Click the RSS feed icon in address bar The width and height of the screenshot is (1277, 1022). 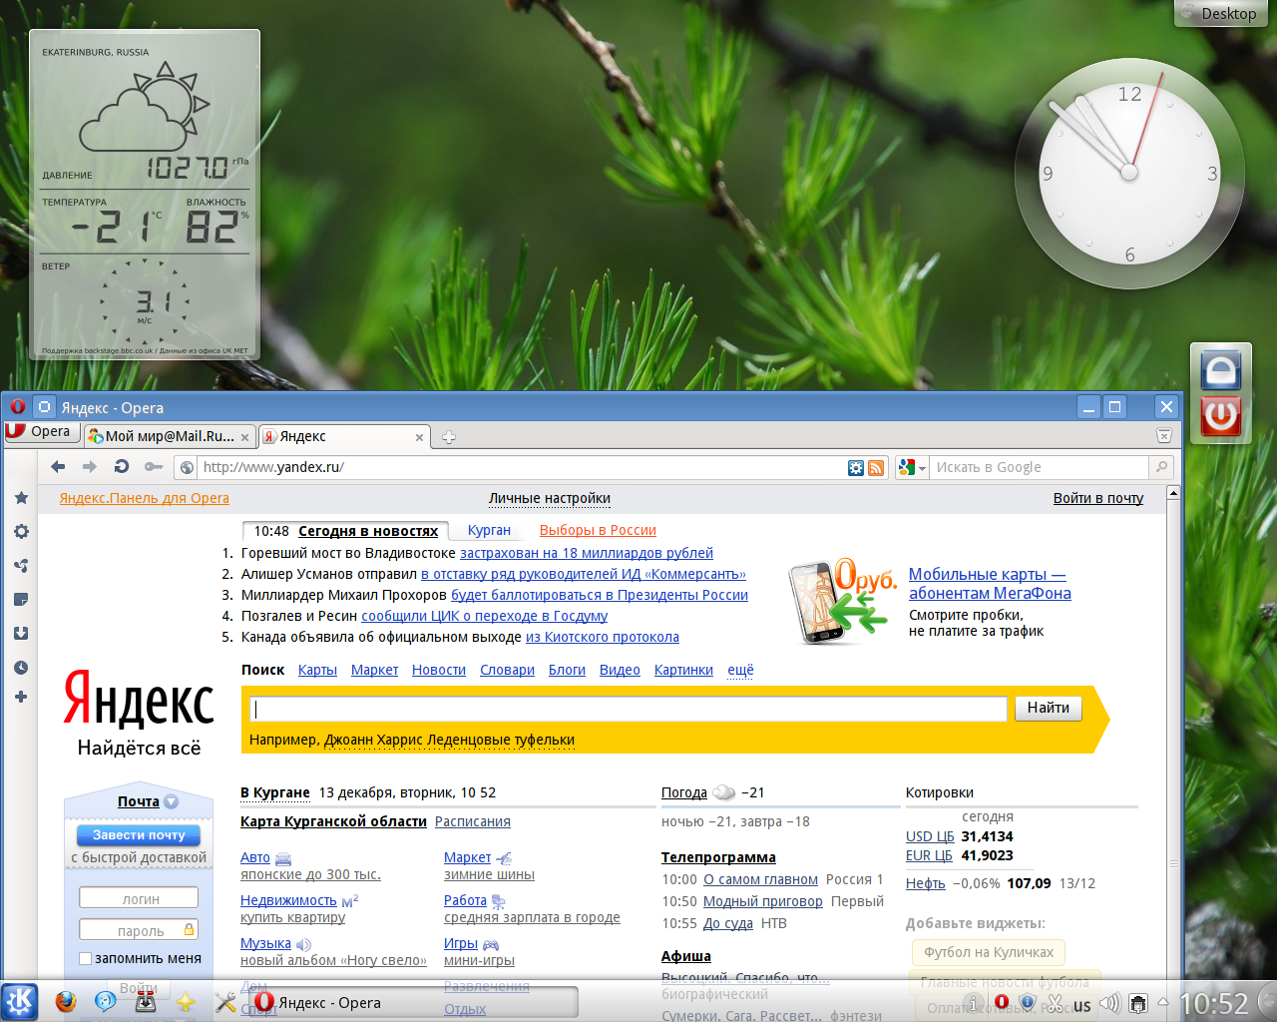(876, 467)
